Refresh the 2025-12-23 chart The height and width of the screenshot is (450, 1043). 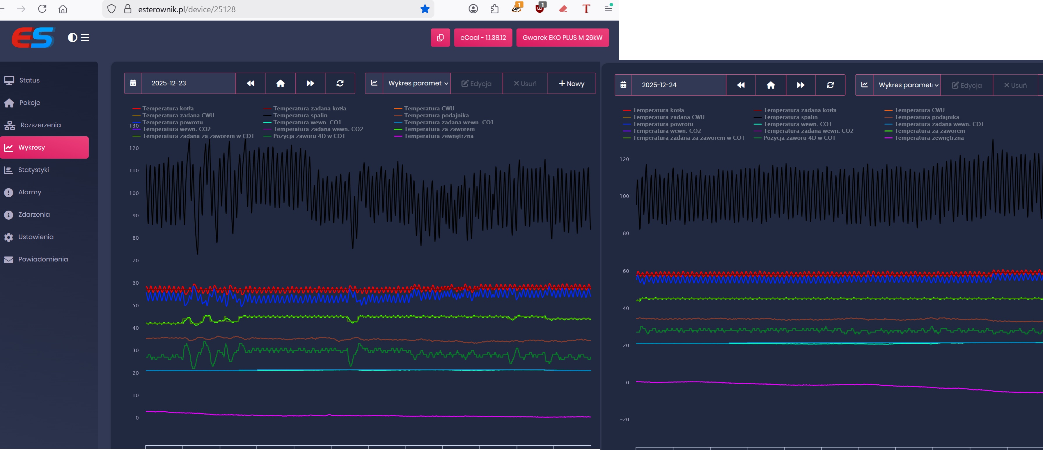coord(340,83)
